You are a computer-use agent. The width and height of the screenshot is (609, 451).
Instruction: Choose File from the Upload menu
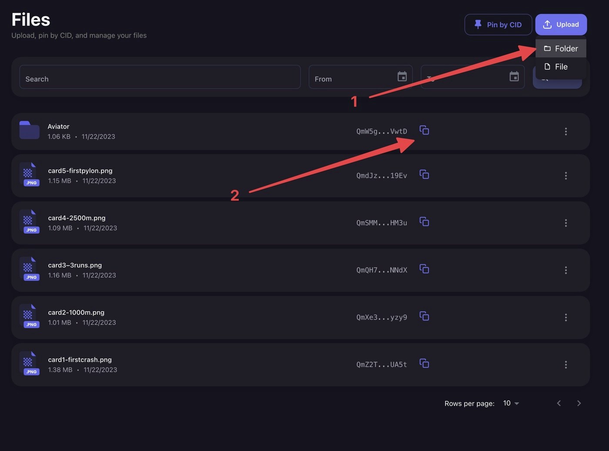(x=561, y=67)
